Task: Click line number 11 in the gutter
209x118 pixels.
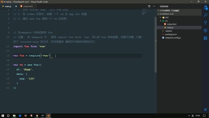Action: click(x=8, y=47)
